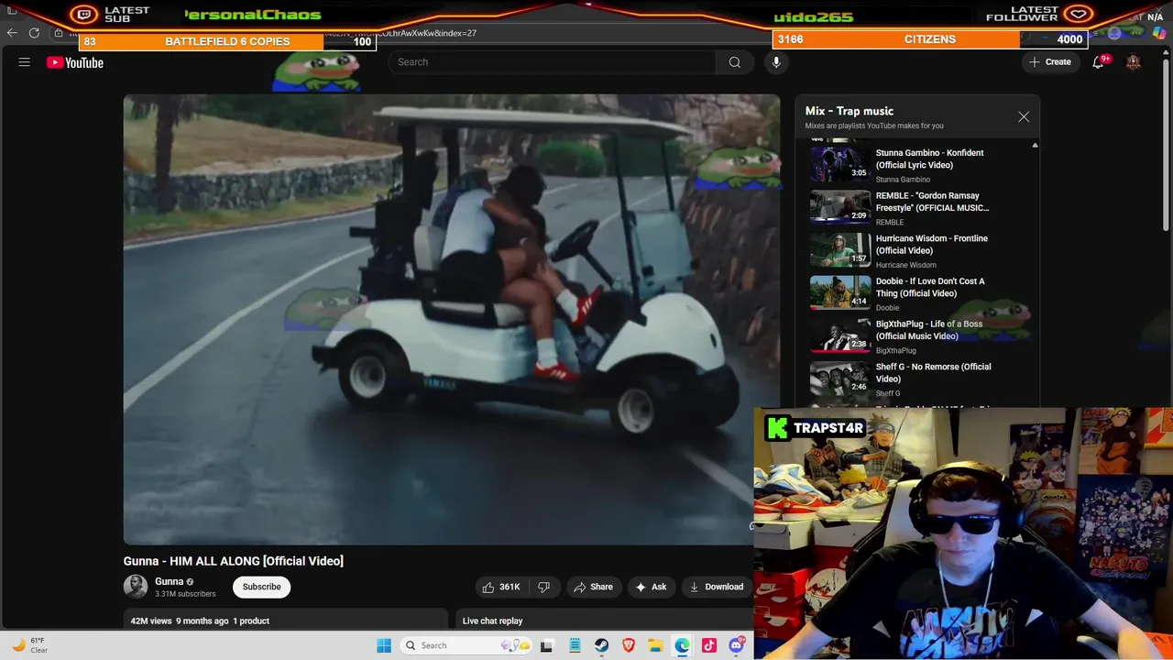Start voice search with the microphone
This screenshot has width=1173, height=660.
pyautogui.click(x=776, y=62)
